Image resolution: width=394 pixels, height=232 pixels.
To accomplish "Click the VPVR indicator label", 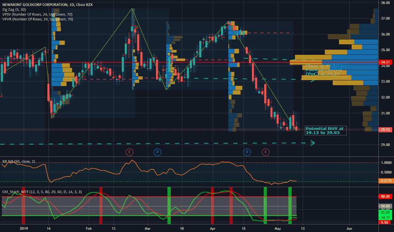I will tap(38, 19).
